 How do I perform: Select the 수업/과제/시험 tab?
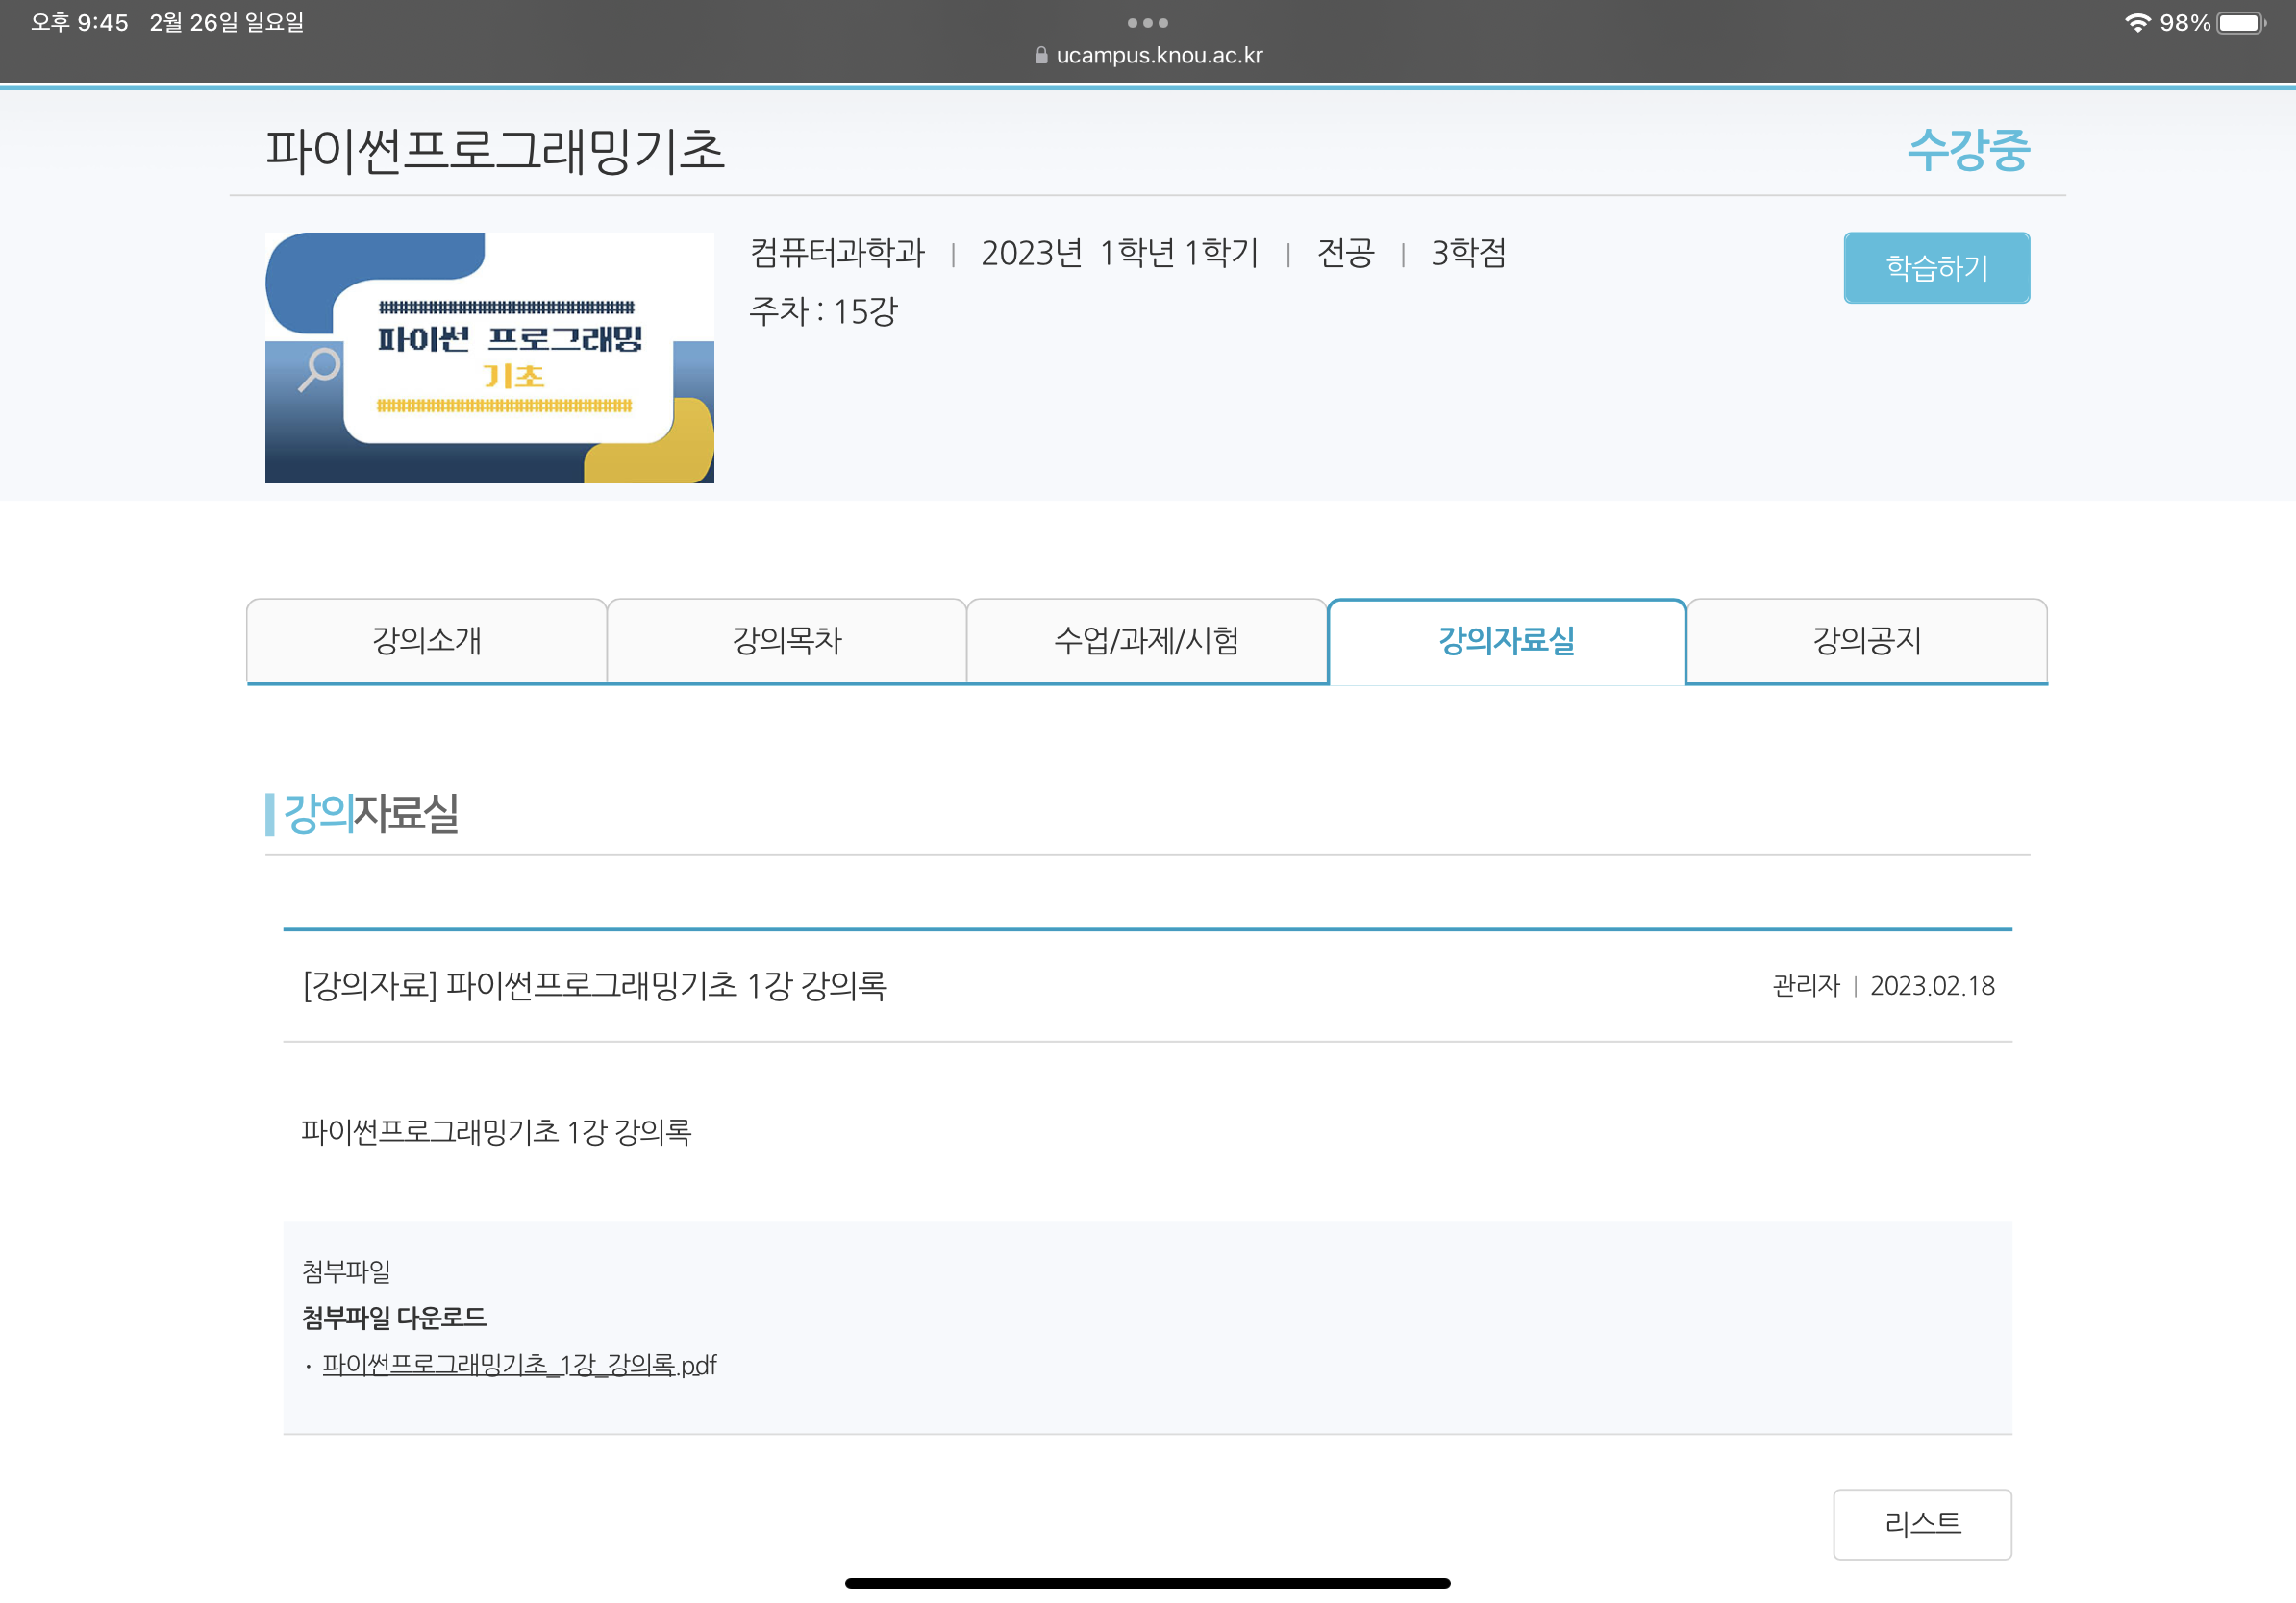pyautogui.click(x=1146, y=640)
